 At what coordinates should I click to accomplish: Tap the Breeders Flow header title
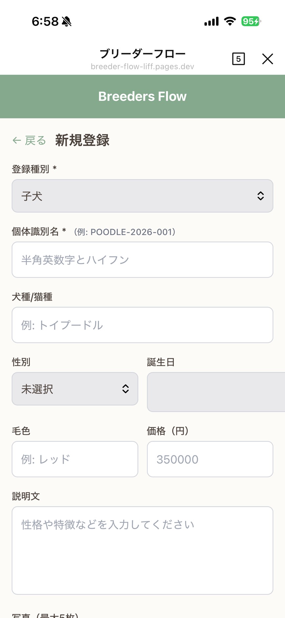[x=142, y=96]
